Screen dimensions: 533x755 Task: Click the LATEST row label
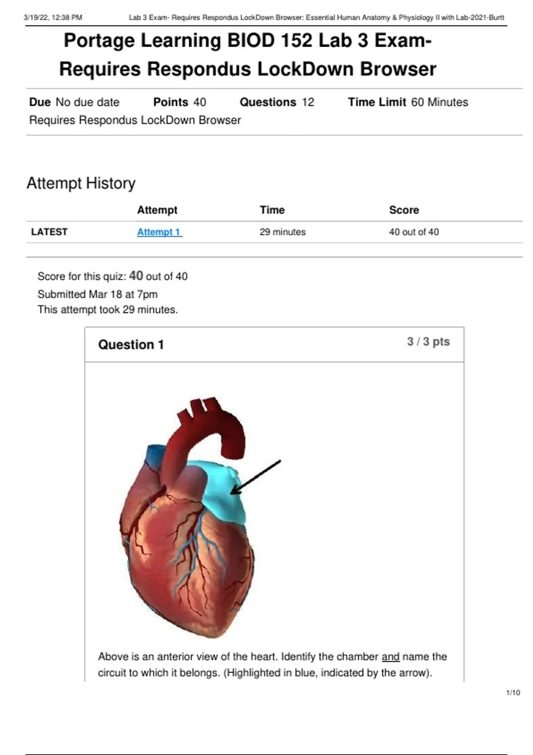(x=49, y=232)
